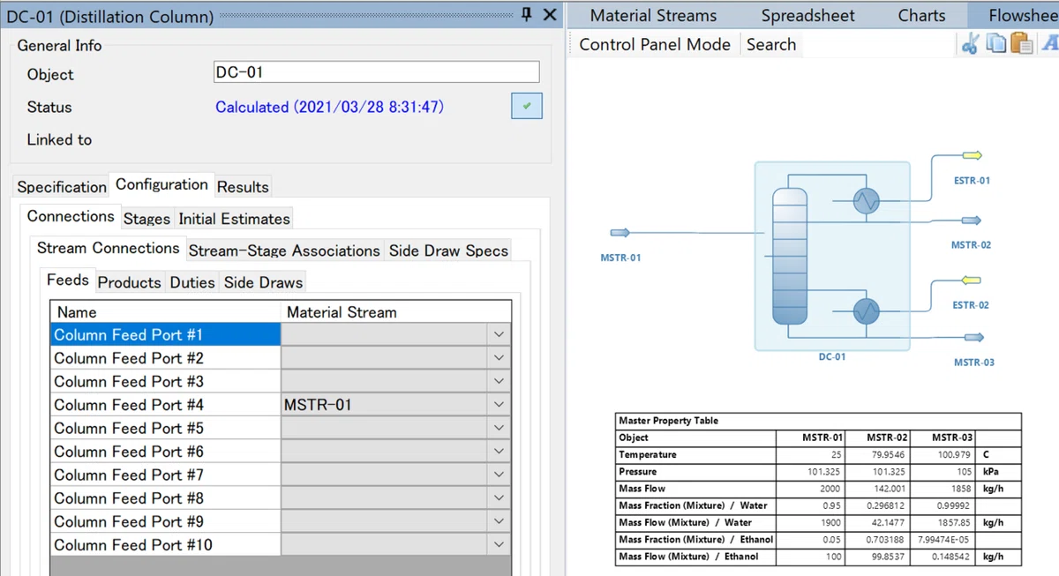Screen dimensions: 1059x576
Task: Click the Object name field containing DC-01
Action: click(x=377, y=72)
